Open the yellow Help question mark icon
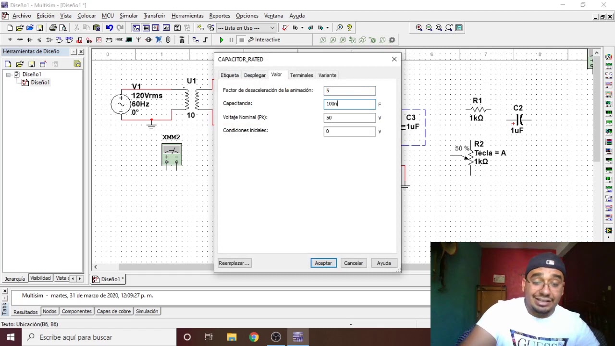Screen dimensions: 615x346 tap(349, 28)
